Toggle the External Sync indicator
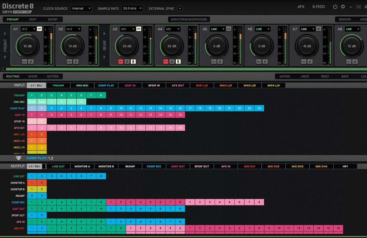 (x=180, y=9)
